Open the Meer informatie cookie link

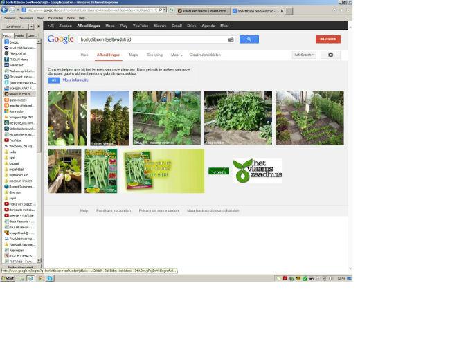[x=75, y=80]
